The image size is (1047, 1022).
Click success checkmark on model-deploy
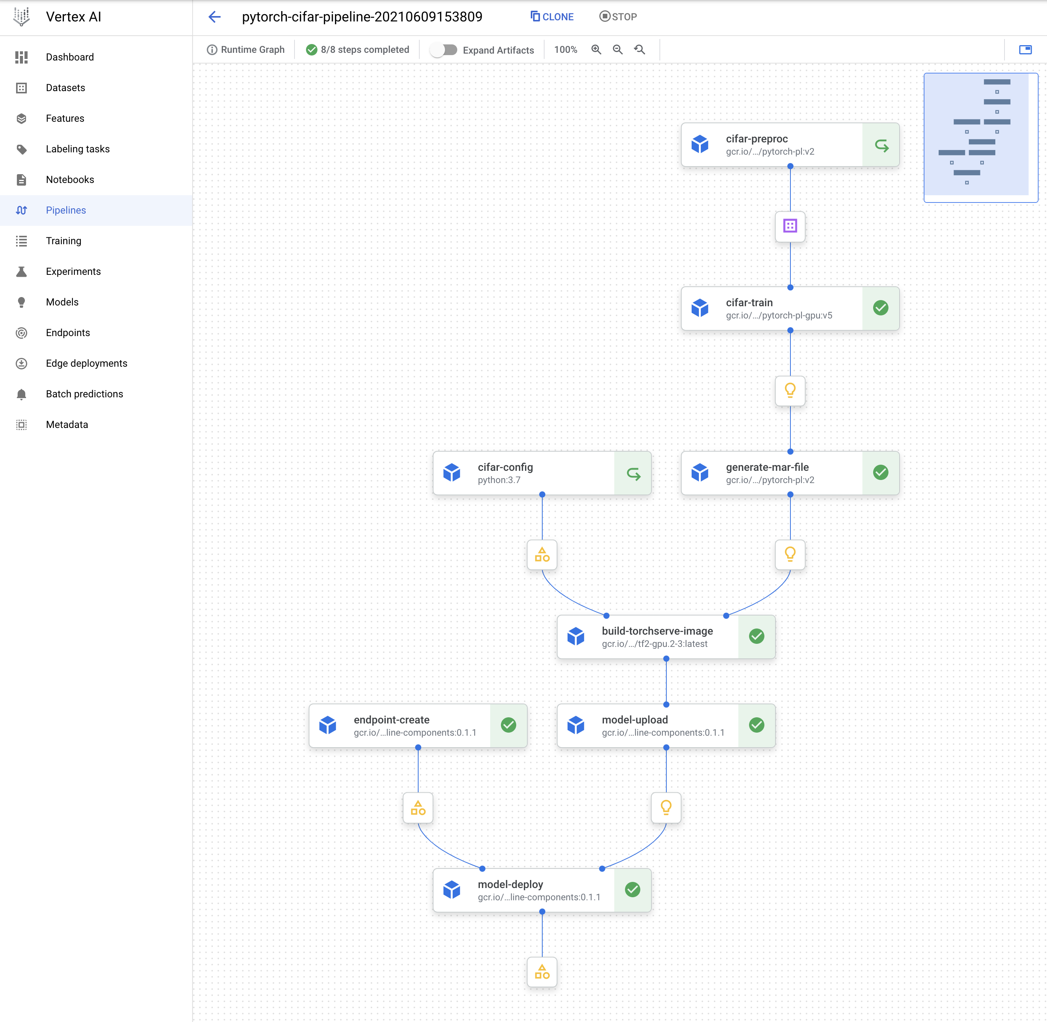tap(633, 890)
